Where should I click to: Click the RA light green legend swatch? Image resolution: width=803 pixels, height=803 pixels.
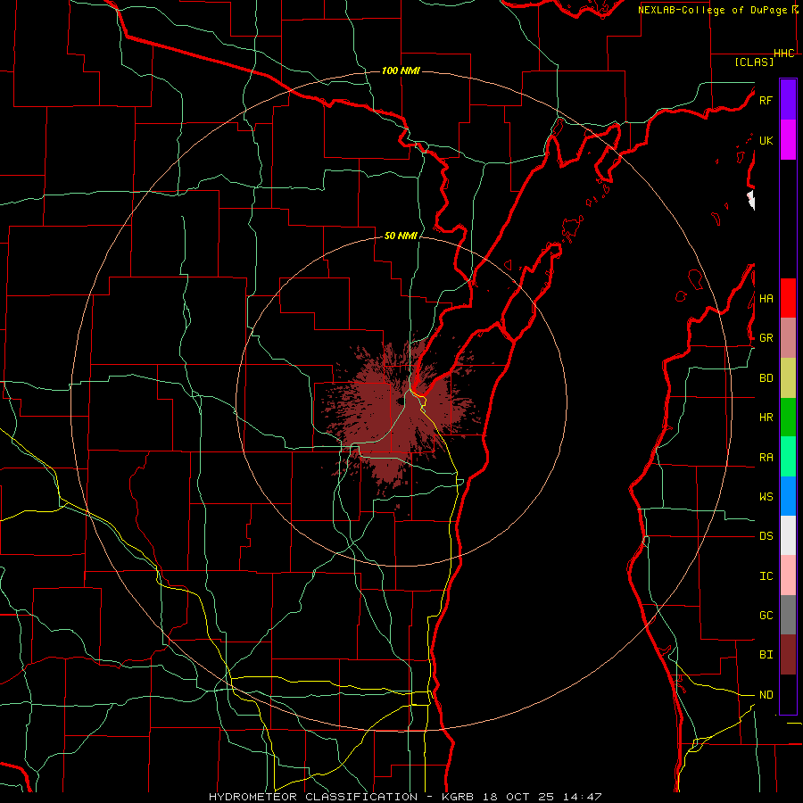(x=788, y=457)
